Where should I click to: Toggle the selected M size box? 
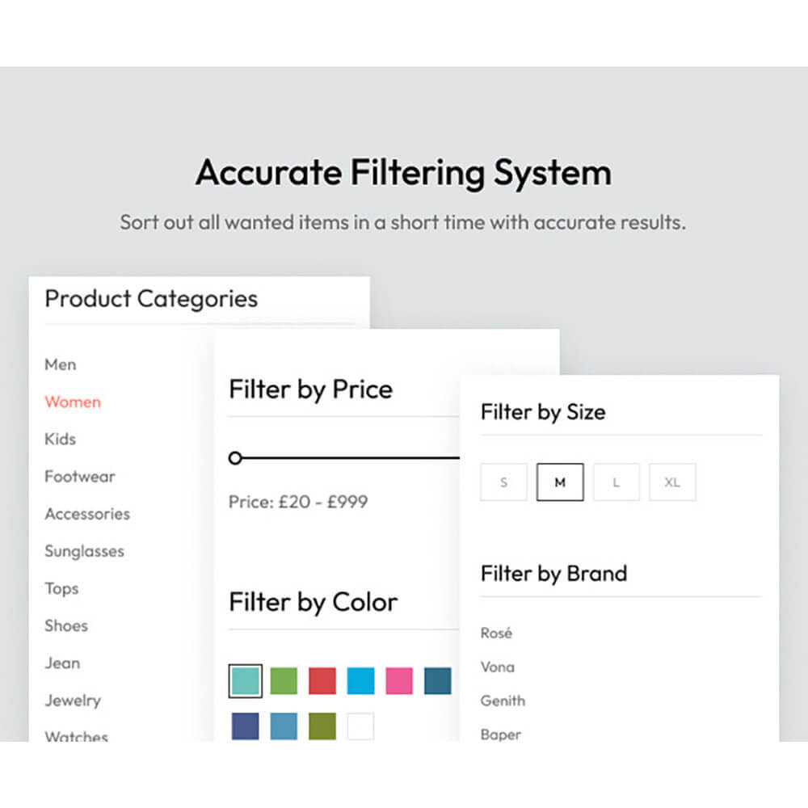[560, 482]
